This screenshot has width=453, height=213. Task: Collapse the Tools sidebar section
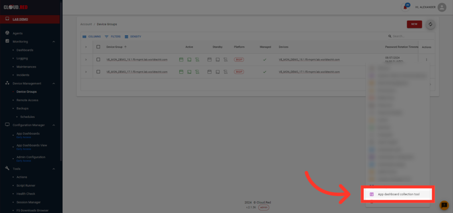(x=54, y=169)
